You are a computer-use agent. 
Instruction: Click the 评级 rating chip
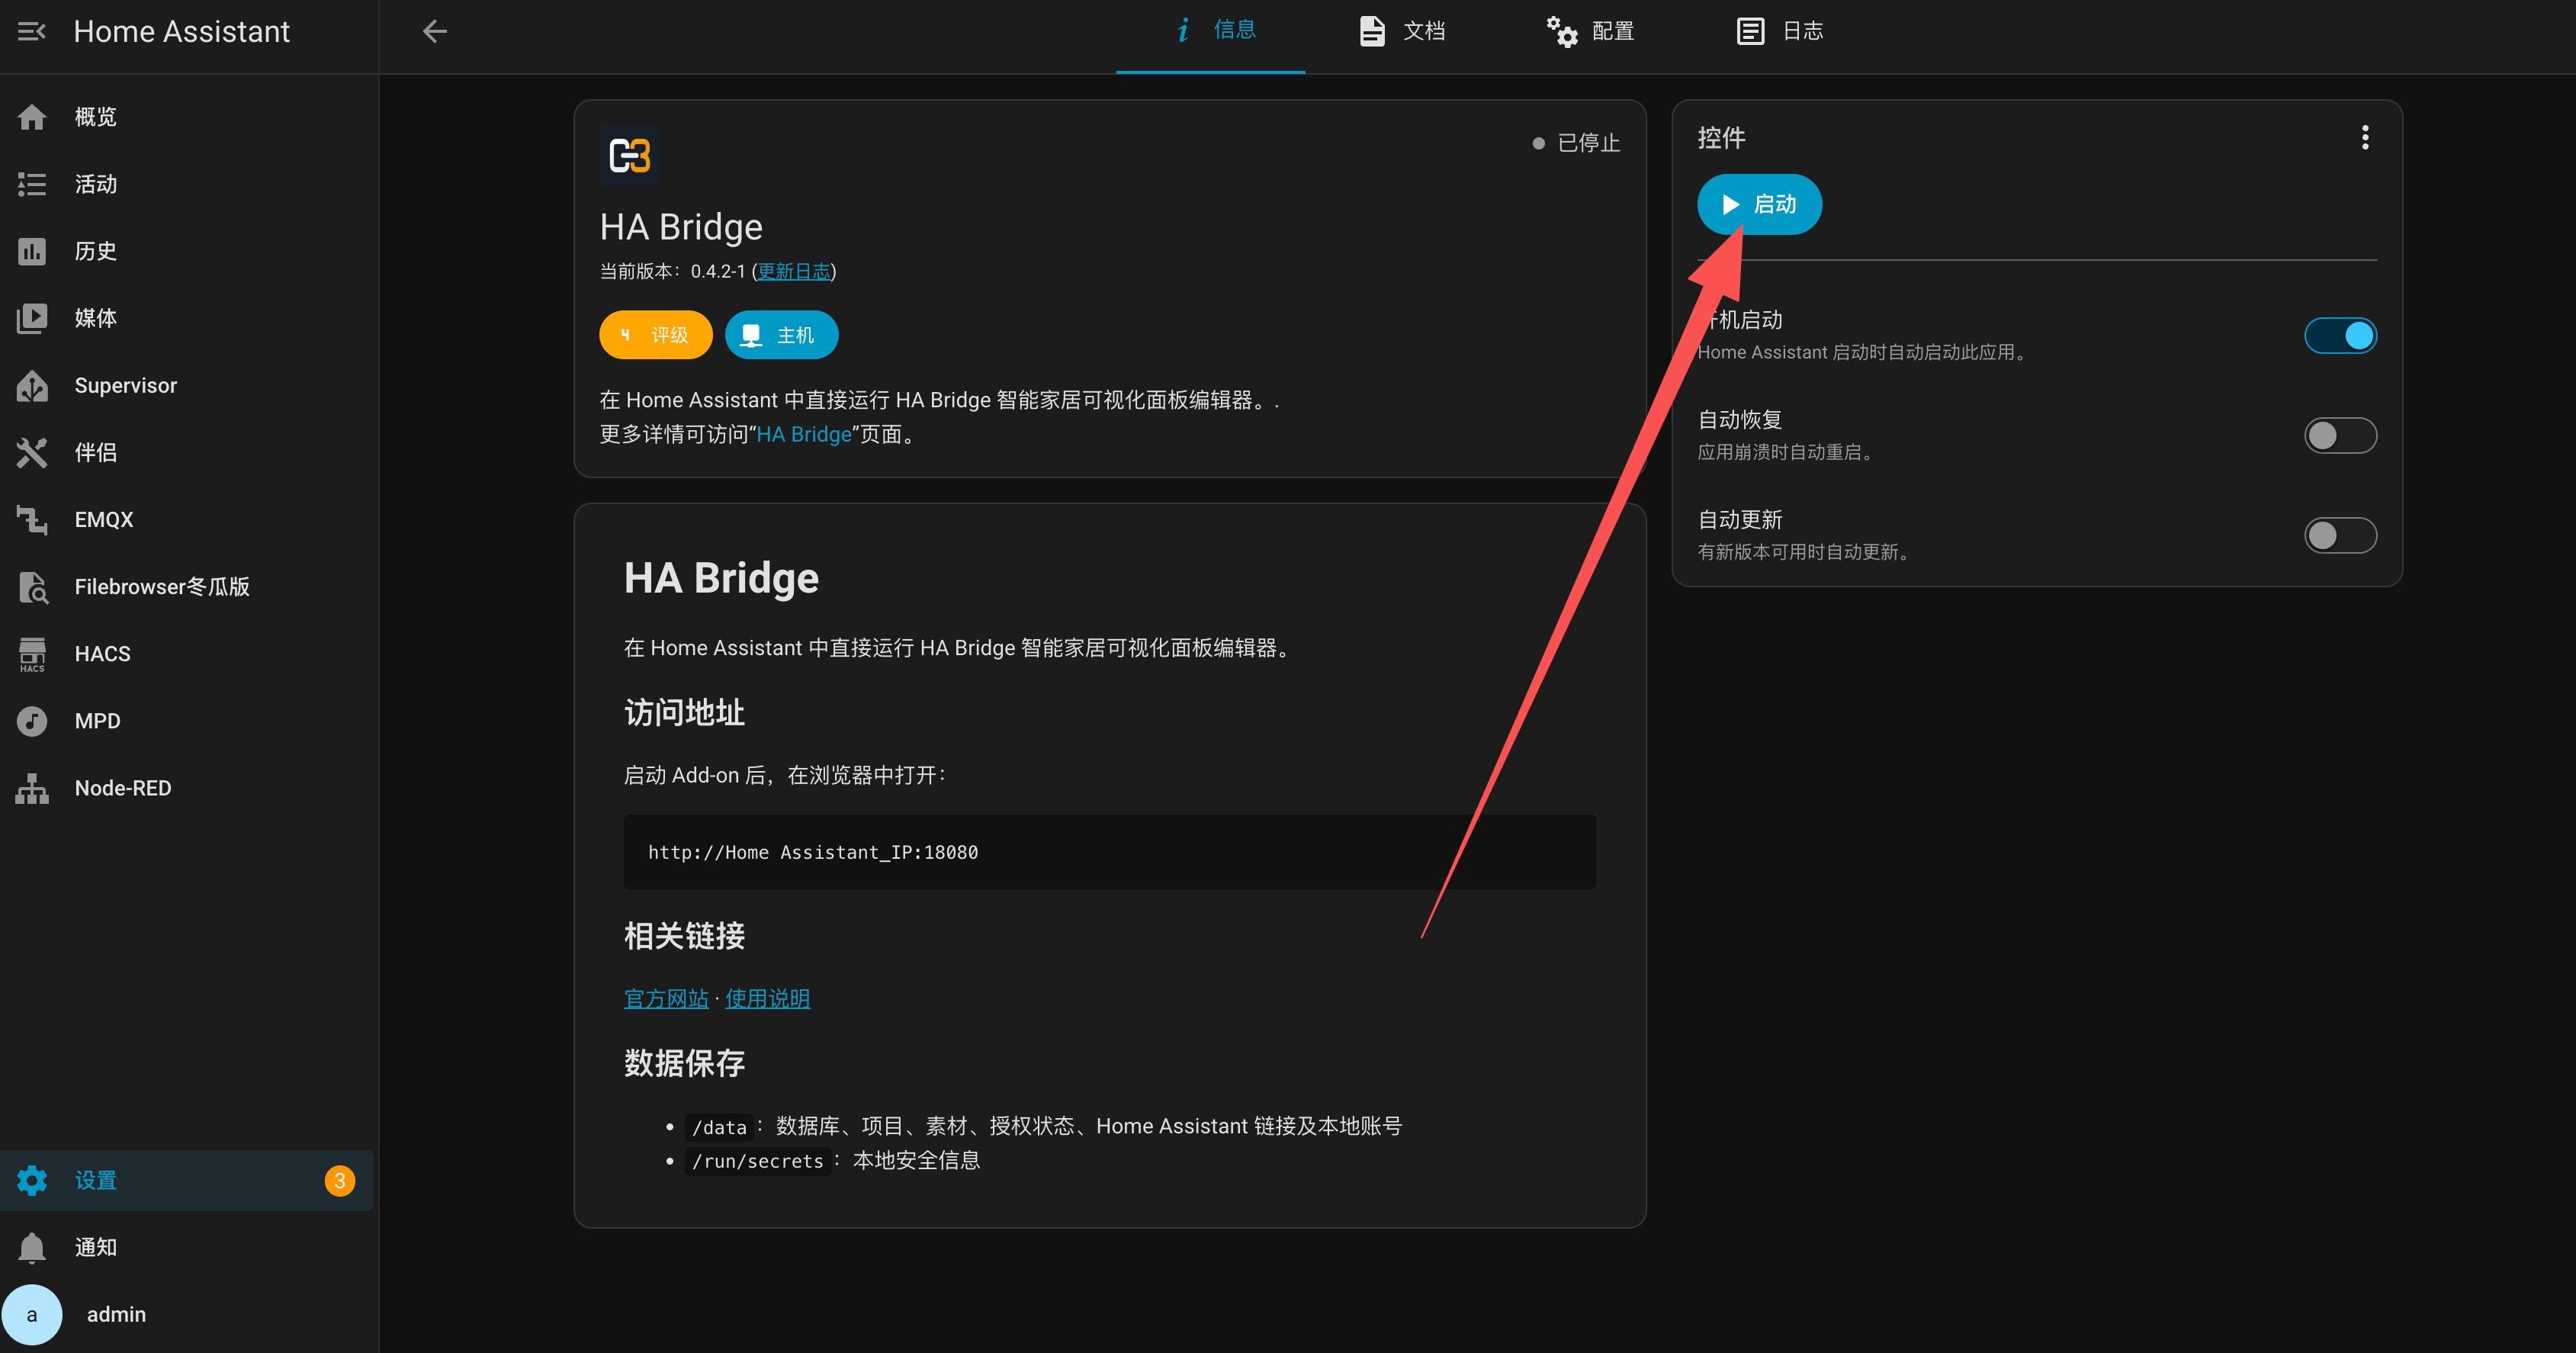[x=656, y=335]
